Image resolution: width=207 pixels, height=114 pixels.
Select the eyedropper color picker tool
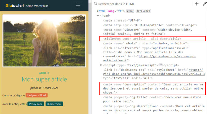point(205,4)
